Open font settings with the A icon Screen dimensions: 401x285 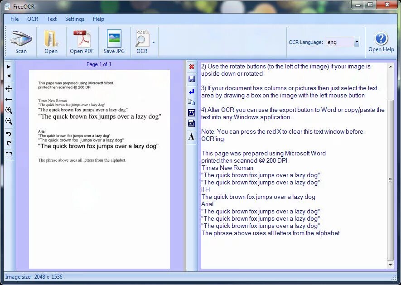(x=191, y=137)
